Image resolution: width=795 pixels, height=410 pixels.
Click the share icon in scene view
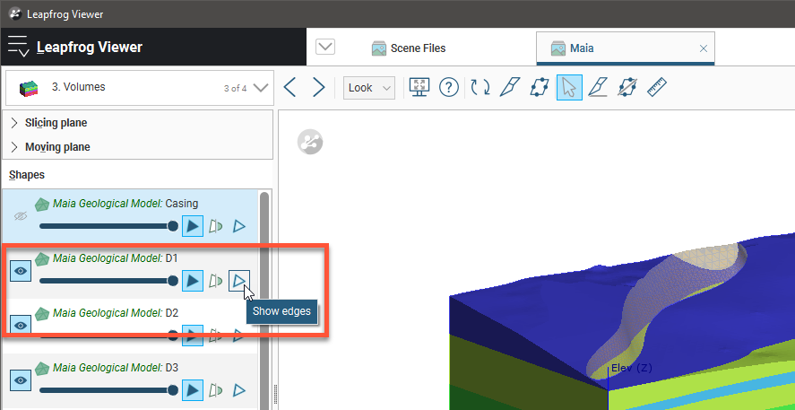pyautogui.click(x=310, y=142)
